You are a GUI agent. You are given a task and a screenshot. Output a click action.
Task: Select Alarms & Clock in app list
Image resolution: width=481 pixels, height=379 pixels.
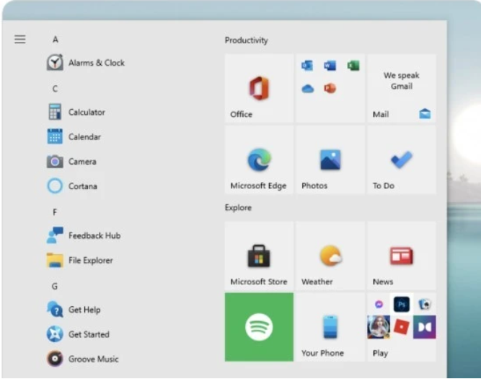click(x=95, y=63)
